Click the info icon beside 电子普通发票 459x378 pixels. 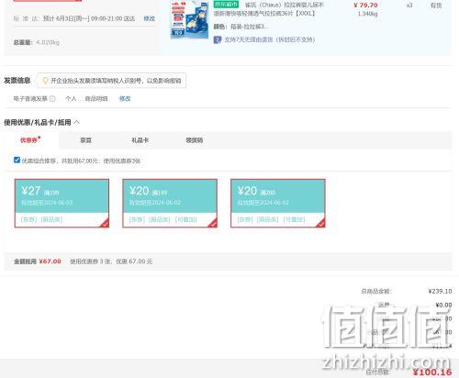pyautogui.click(x=52, y=99)
